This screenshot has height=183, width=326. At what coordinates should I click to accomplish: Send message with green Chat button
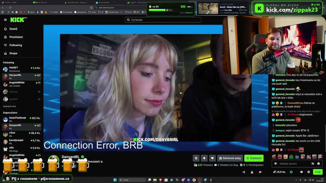coord(318,172)
